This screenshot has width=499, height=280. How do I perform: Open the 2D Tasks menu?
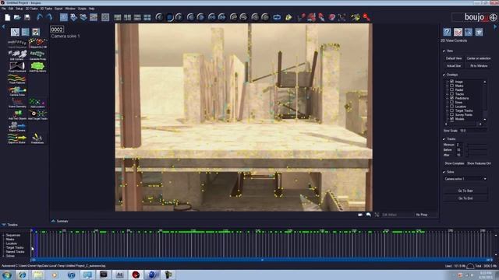31,9
